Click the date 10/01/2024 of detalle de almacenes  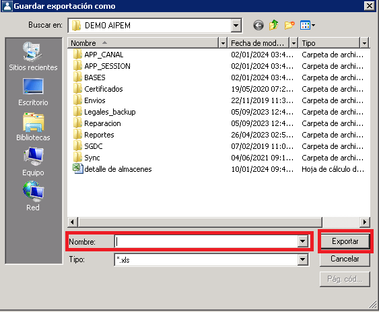[262, 169]
